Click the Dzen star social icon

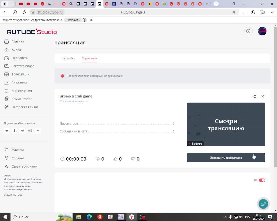coord(38,131)
